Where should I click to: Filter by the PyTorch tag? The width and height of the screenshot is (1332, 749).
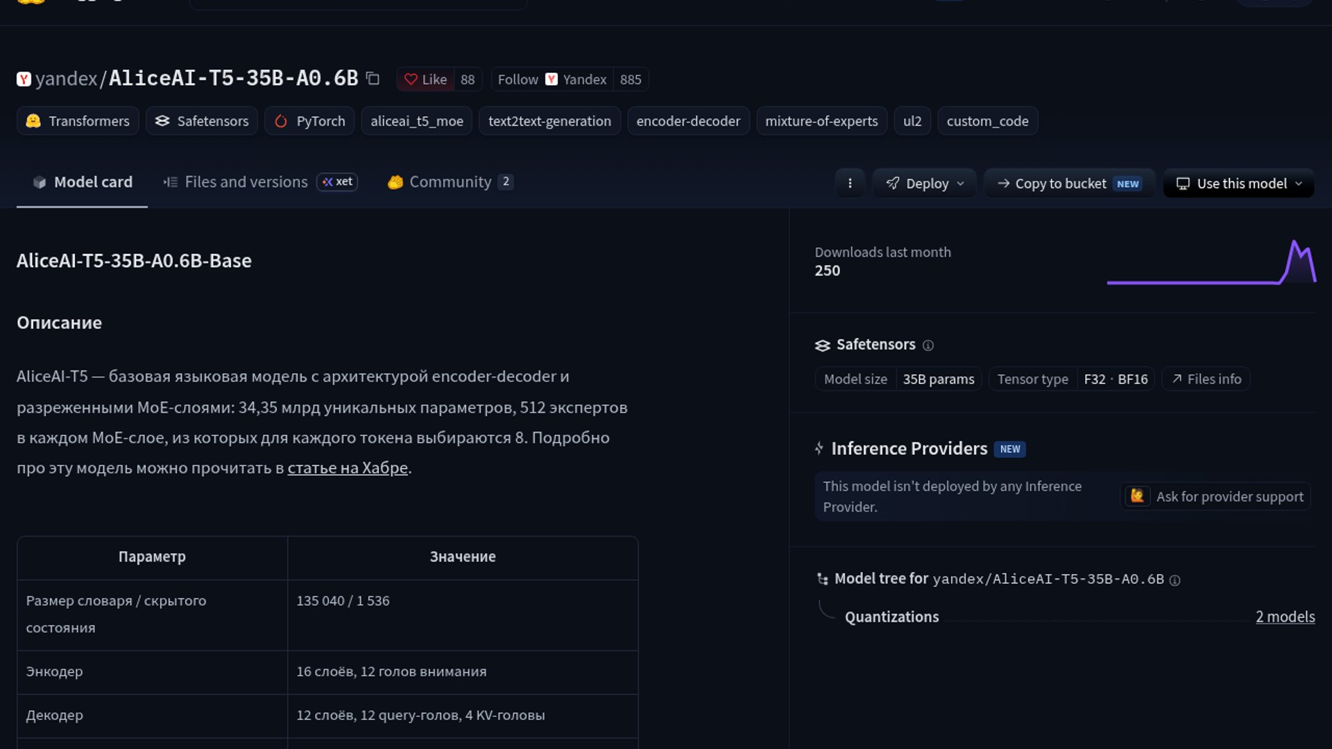[309, 121]
